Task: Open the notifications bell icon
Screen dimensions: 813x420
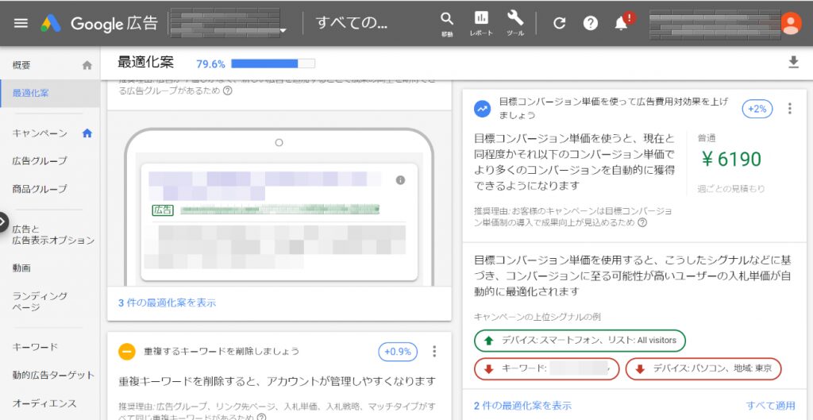Action: tap(622, 23)
